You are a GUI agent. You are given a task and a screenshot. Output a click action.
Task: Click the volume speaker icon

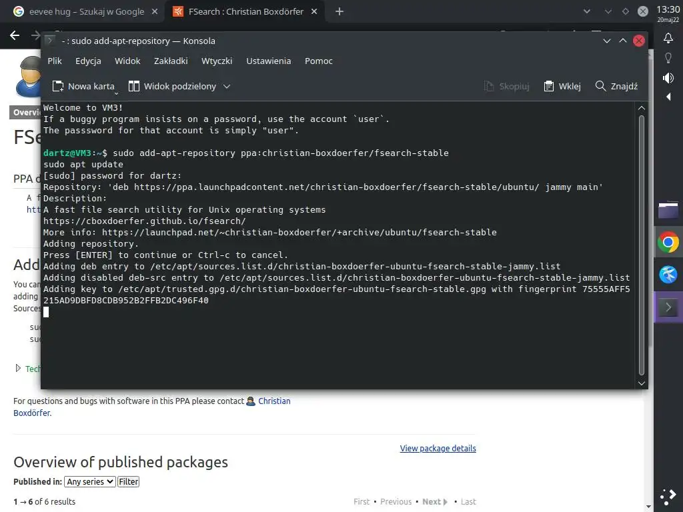(668, 78)
